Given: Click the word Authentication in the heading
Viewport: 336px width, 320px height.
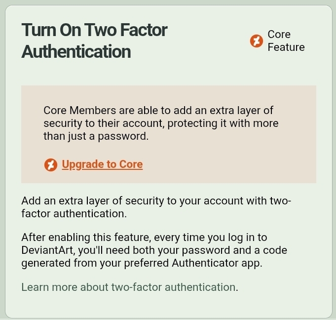Looking at the screenshot, I should pyautogui.click(x=76, y=52).
